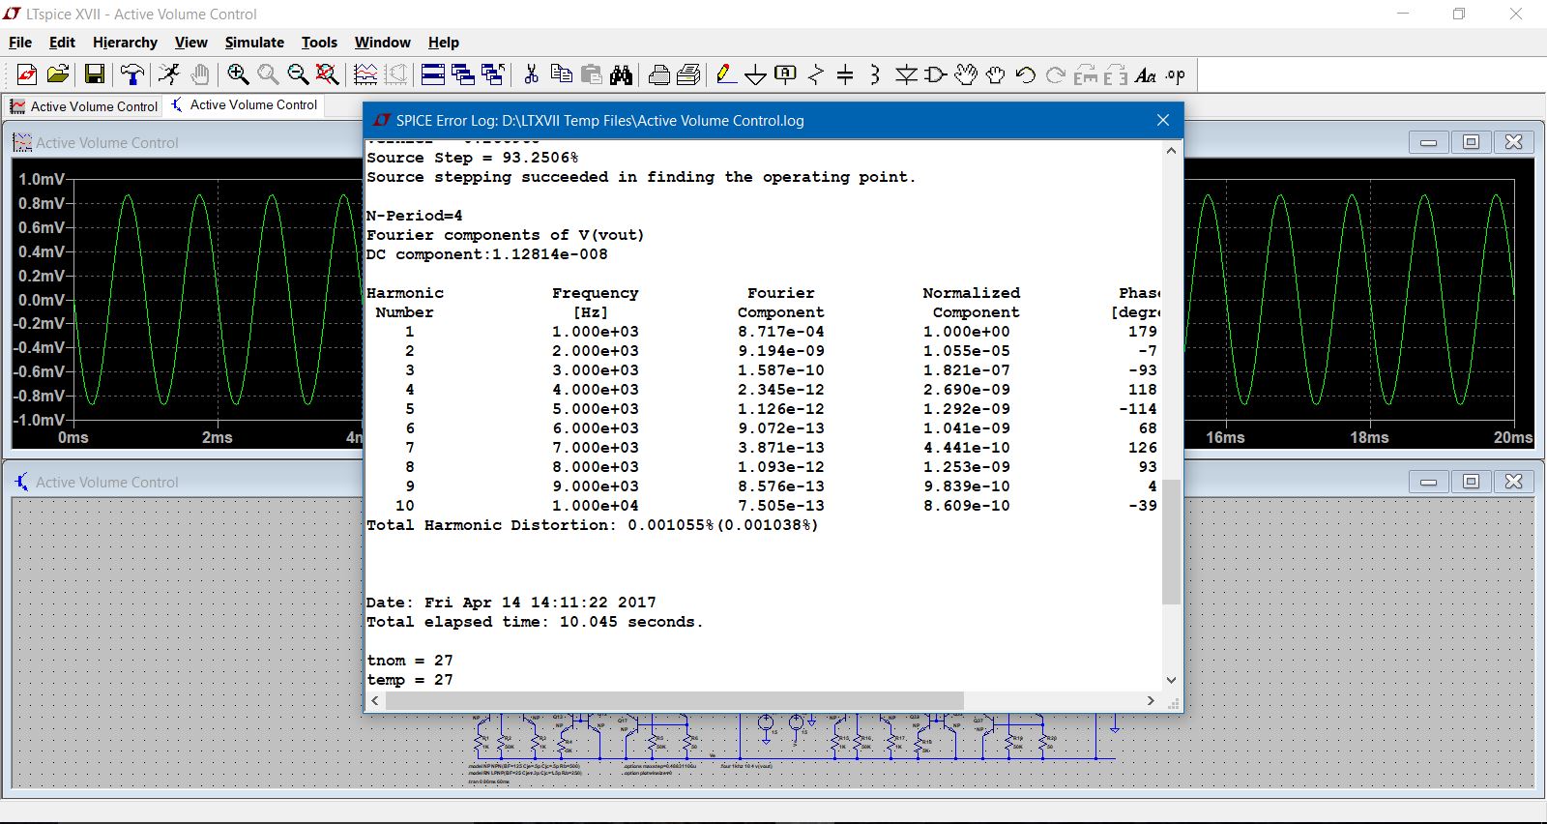Click the SPICE directive .op icon

coord(1175,74)
